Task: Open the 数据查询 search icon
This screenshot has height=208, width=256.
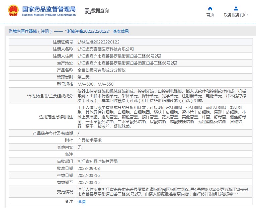Action: [88, 11]
